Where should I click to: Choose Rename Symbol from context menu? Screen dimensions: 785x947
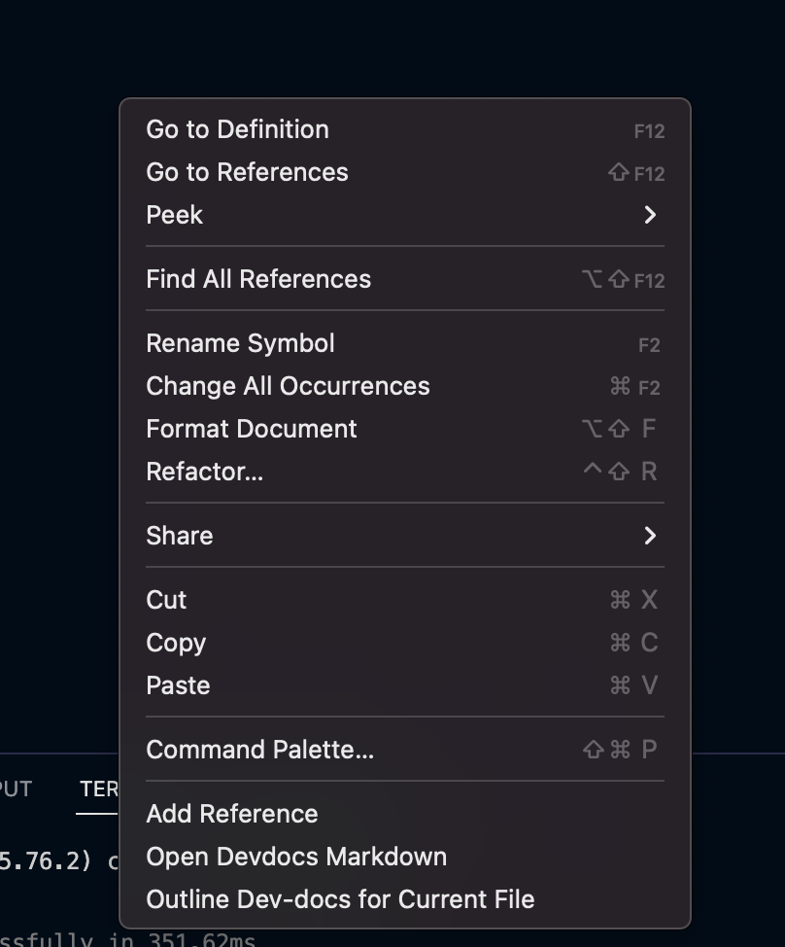[x=240, y=343]
